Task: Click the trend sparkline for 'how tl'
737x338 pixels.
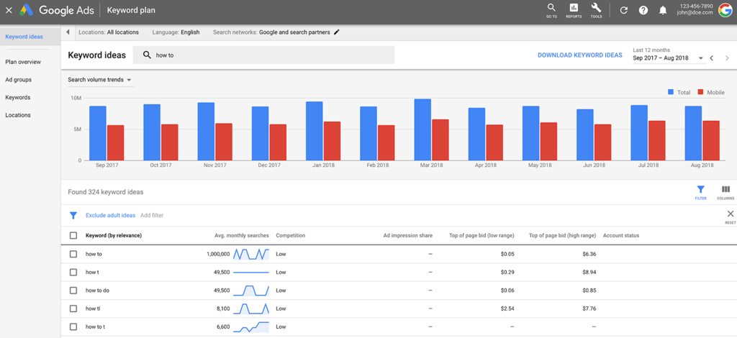Action: coord(251,309)
